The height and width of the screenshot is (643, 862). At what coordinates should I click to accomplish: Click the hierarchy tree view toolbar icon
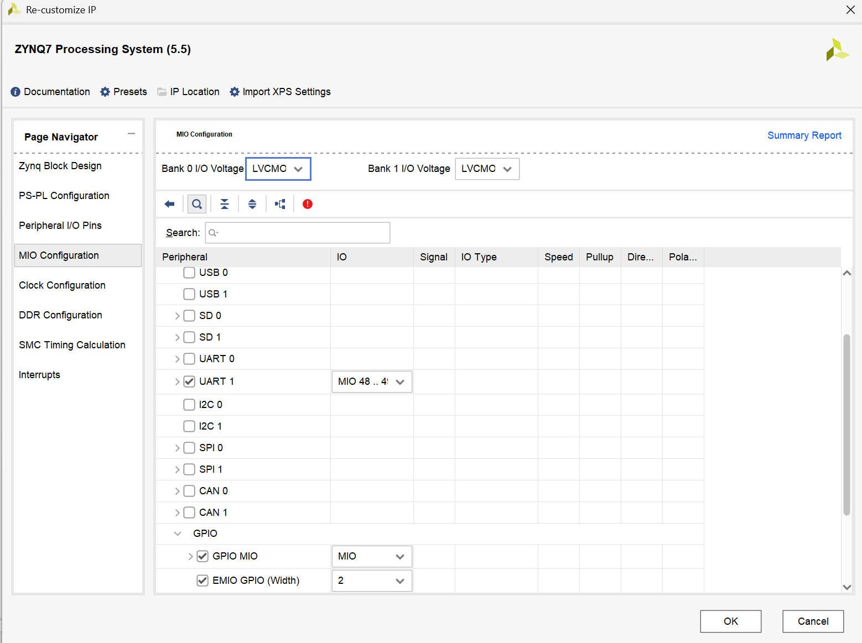[280, 204]
